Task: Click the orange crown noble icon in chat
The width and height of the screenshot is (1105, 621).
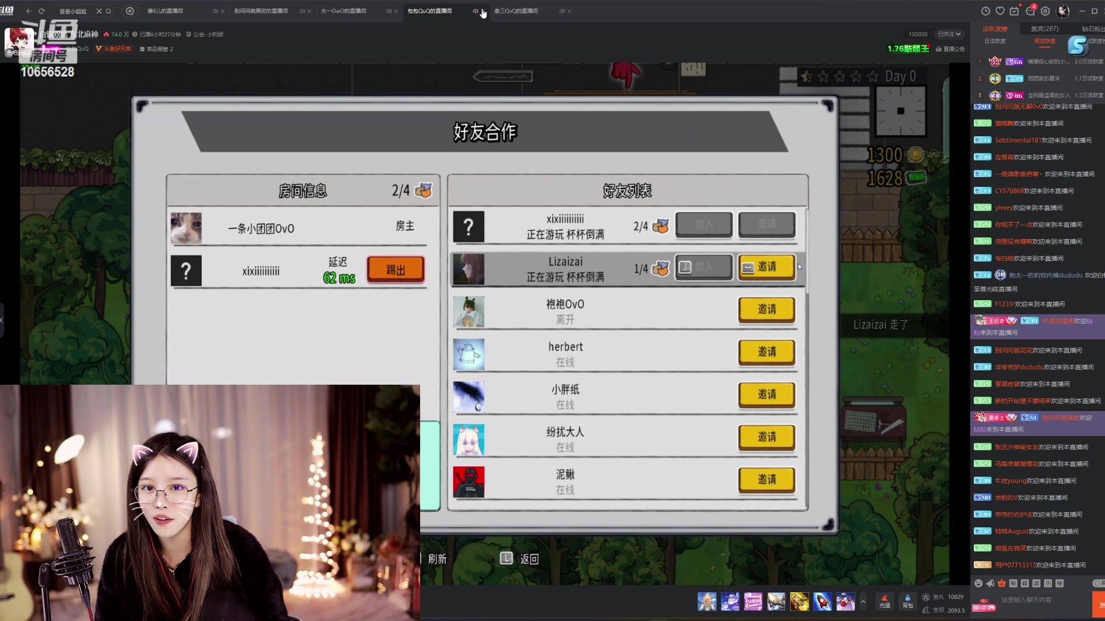Action: [1001, 583]
